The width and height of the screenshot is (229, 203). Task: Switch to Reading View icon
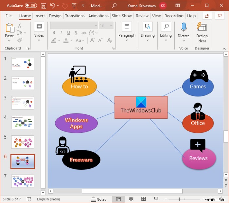click(143, 199)
